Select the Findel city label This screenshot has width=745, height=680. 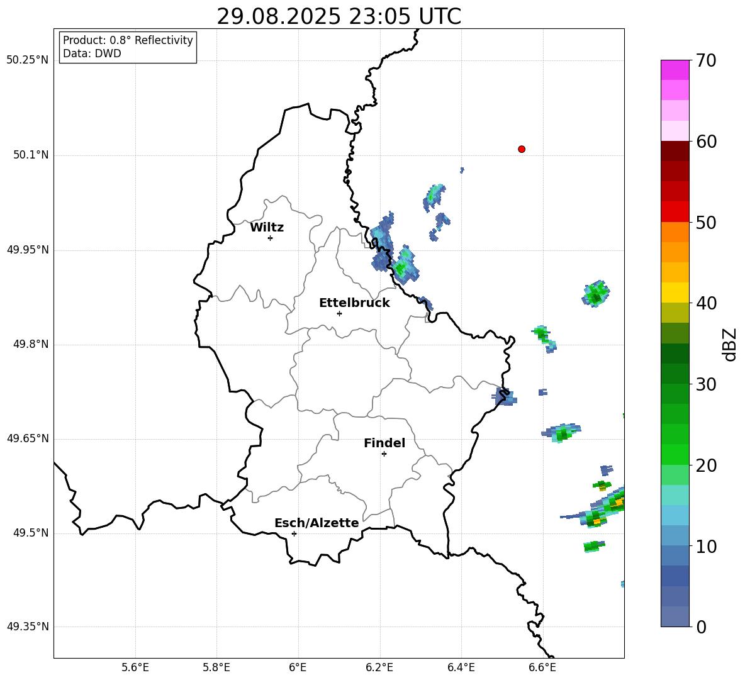pyautogui.click(x=384, y=443)
